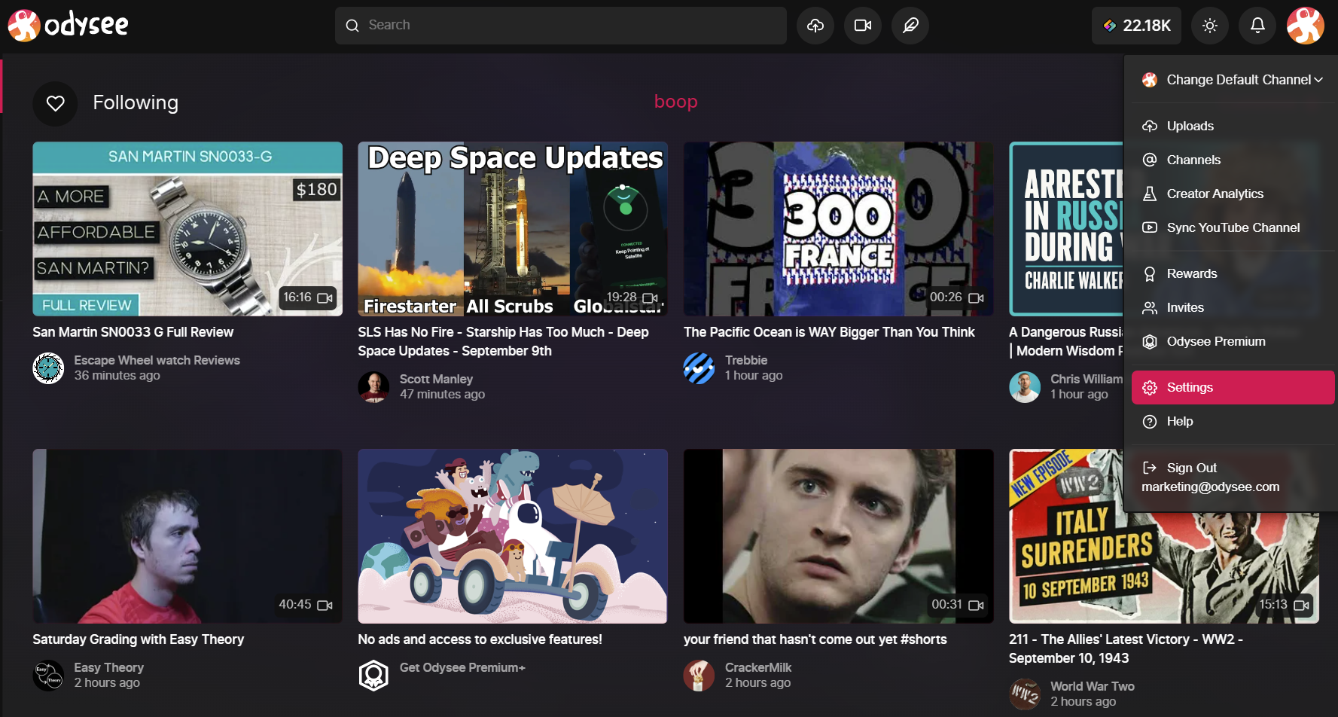Click Chris Williamson channel avatar
This screenshot has width=1338, height=717.
(1025, 387)
